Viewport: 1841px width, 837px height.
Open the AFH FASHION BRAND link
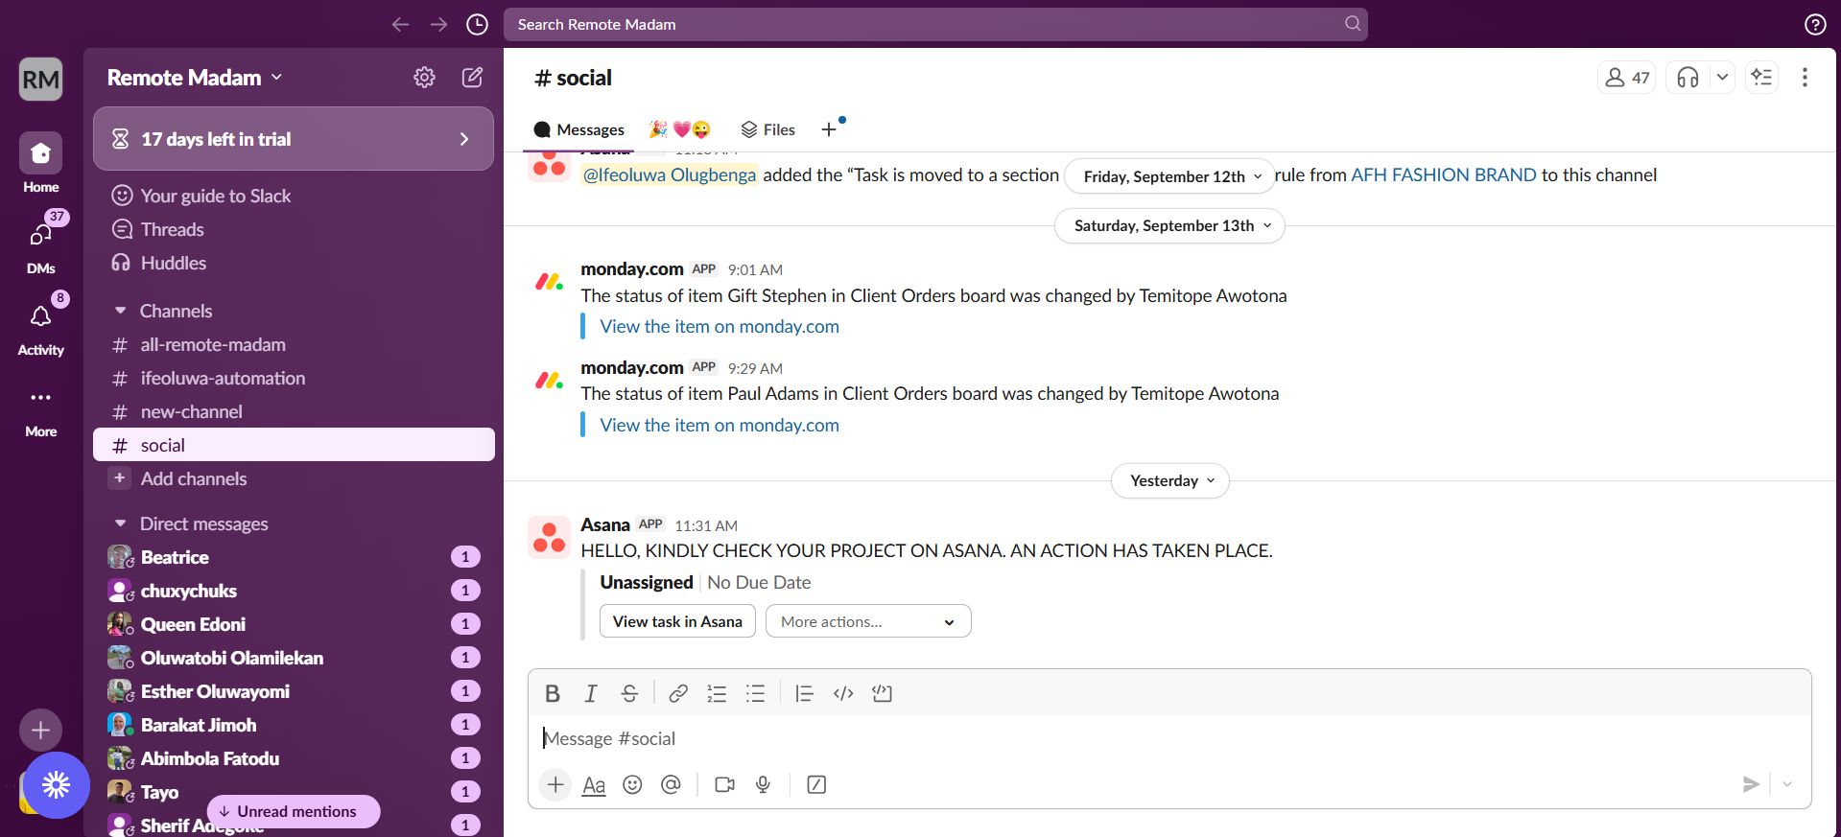point(1444,174)
